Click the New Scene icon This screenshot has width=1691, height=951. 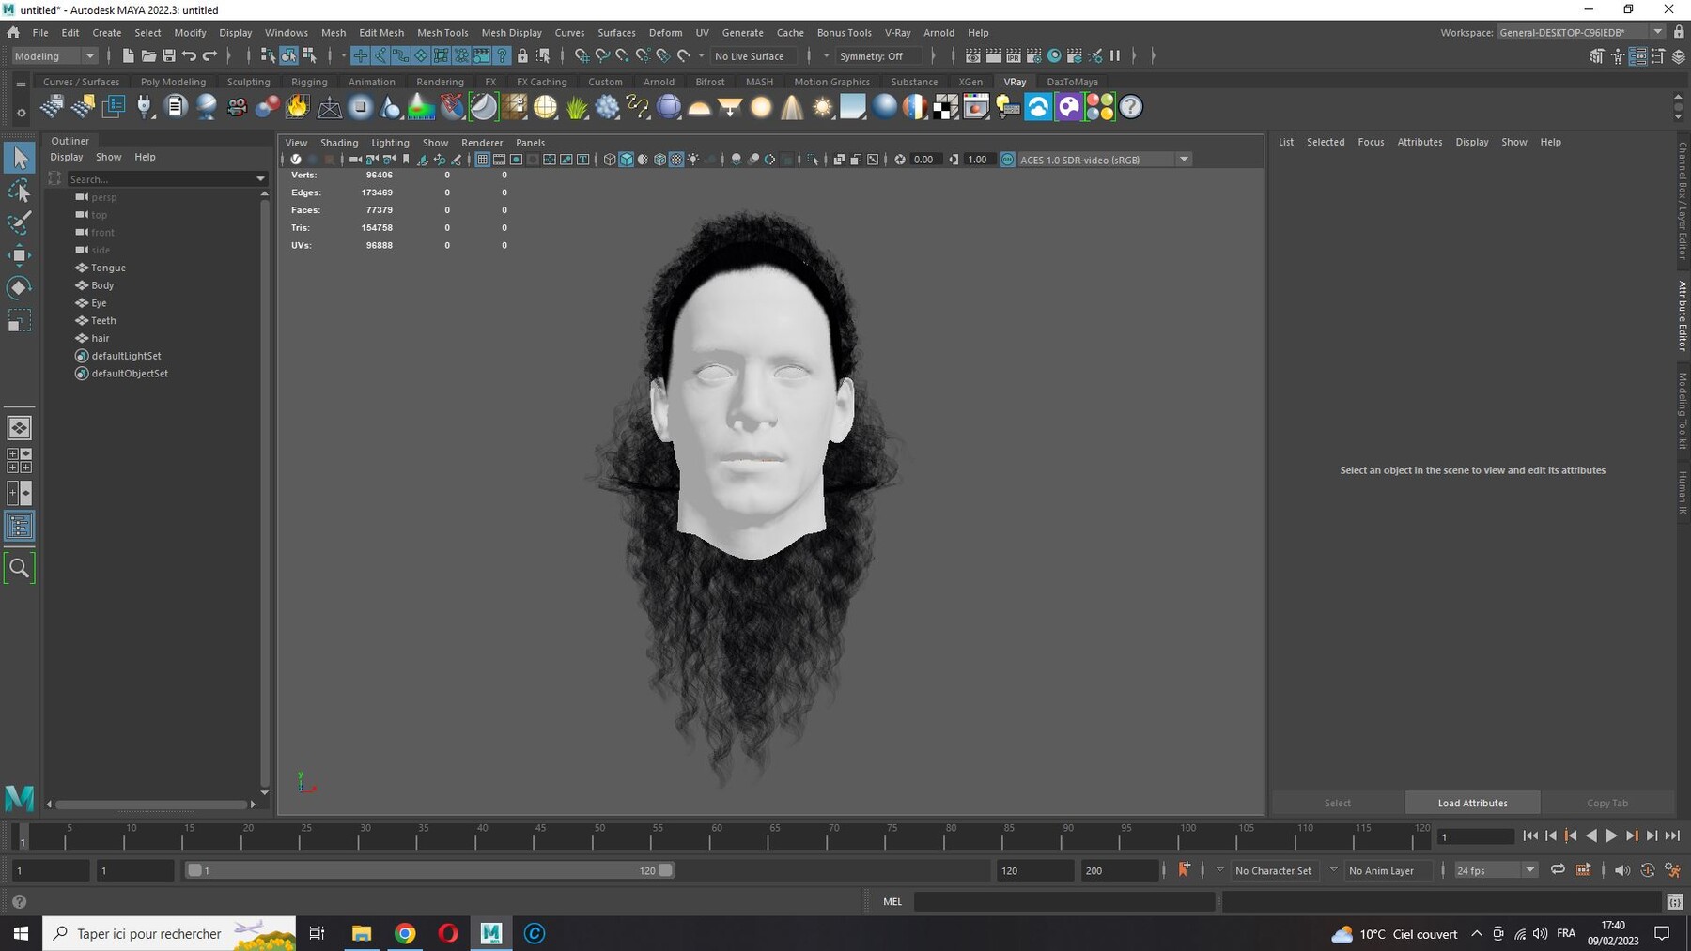click(128, 56)
